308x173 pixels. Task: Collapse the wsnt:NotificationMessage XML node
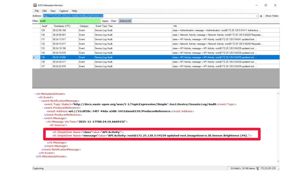coord(40,101)
